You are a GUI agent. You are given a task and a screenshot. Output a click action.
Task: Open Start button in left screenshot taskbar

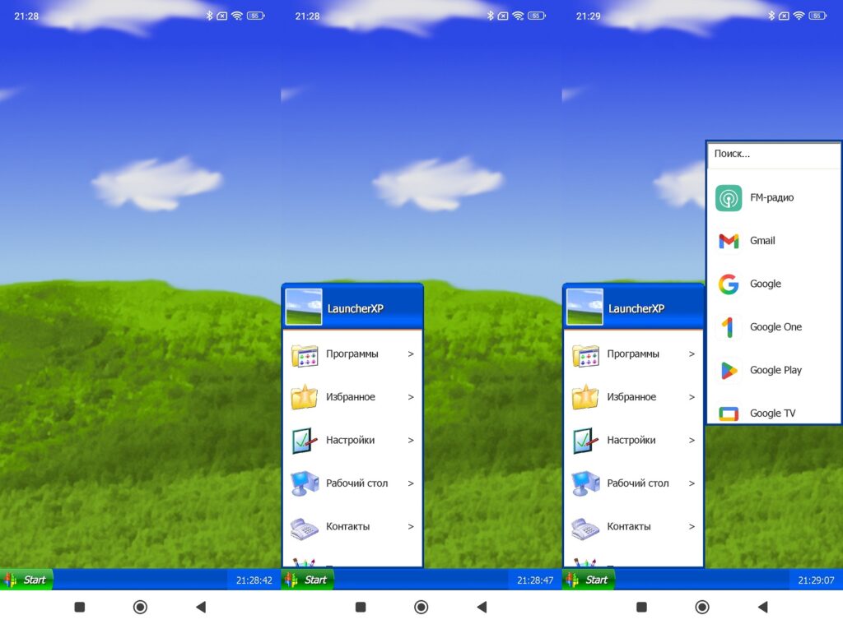click(x=26, y=580)
